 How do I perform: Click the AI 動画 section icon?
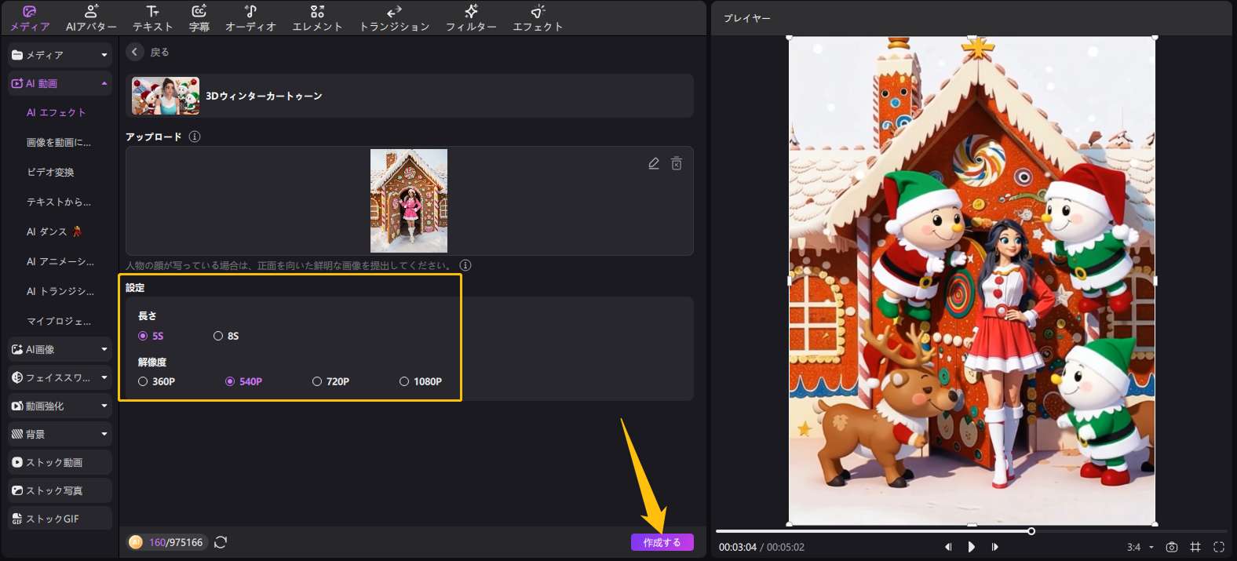(17, 83)
